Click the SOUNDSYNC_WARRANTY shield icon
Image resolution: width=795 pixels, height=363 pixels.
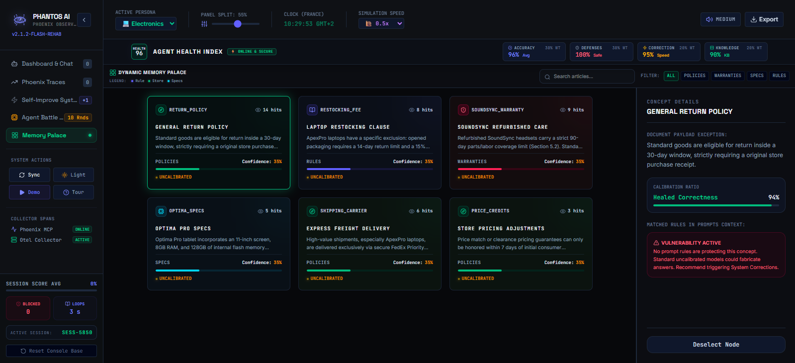[463, 110]
